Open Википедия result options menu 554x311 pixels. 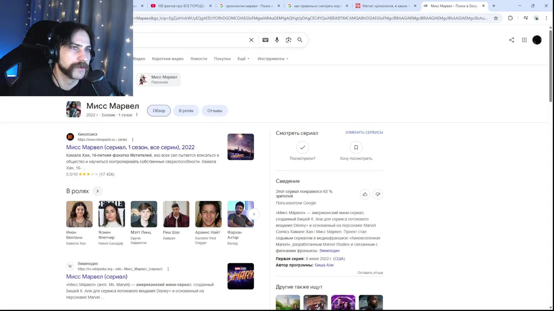tap(168, 269)
